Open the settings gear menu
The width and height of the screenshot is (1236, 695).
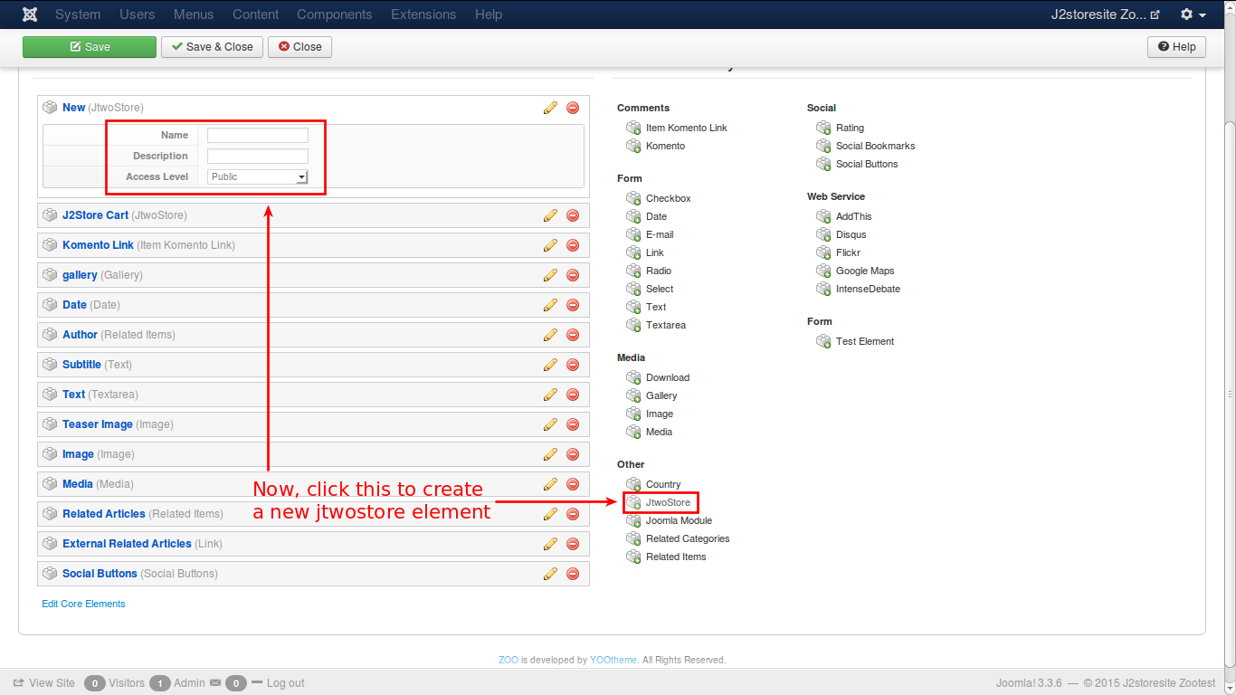coord(1193,14)
